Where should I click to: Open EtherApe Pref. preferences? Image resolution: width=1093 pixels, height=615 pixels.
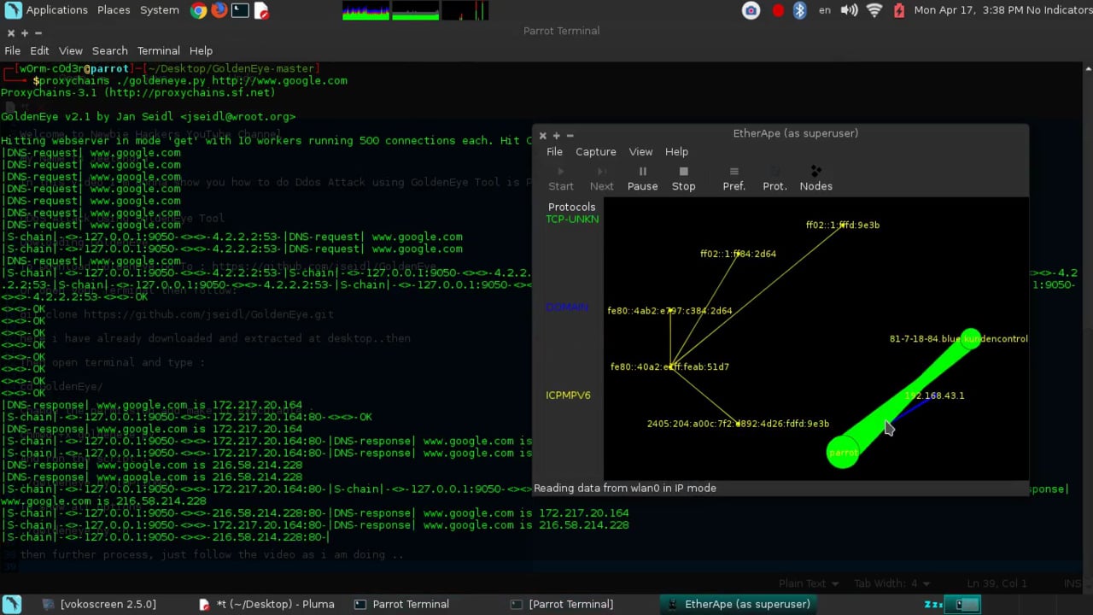point(734,179)
